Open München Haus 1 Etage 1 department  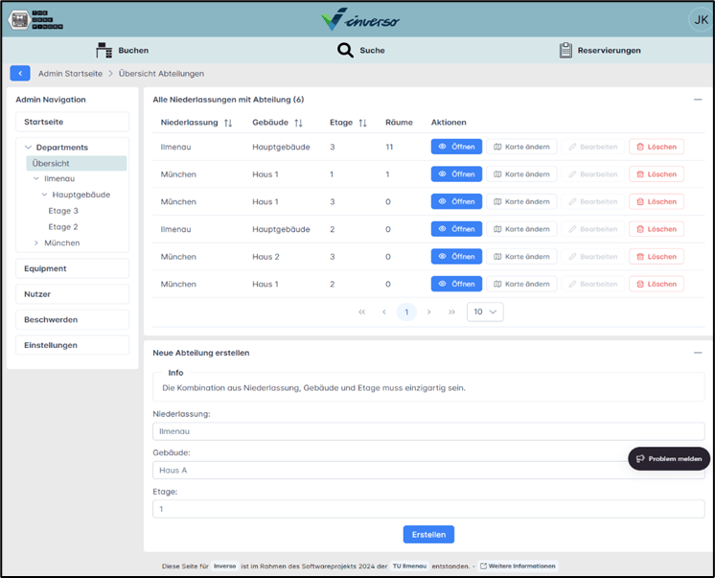[456, 174]
